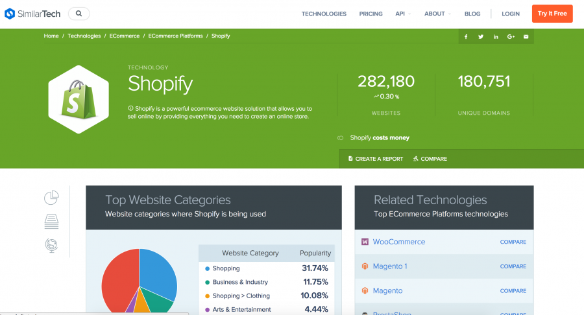584x315 pixels.
Task: Click the Compare button in green banner
Action: click(430, 159)
